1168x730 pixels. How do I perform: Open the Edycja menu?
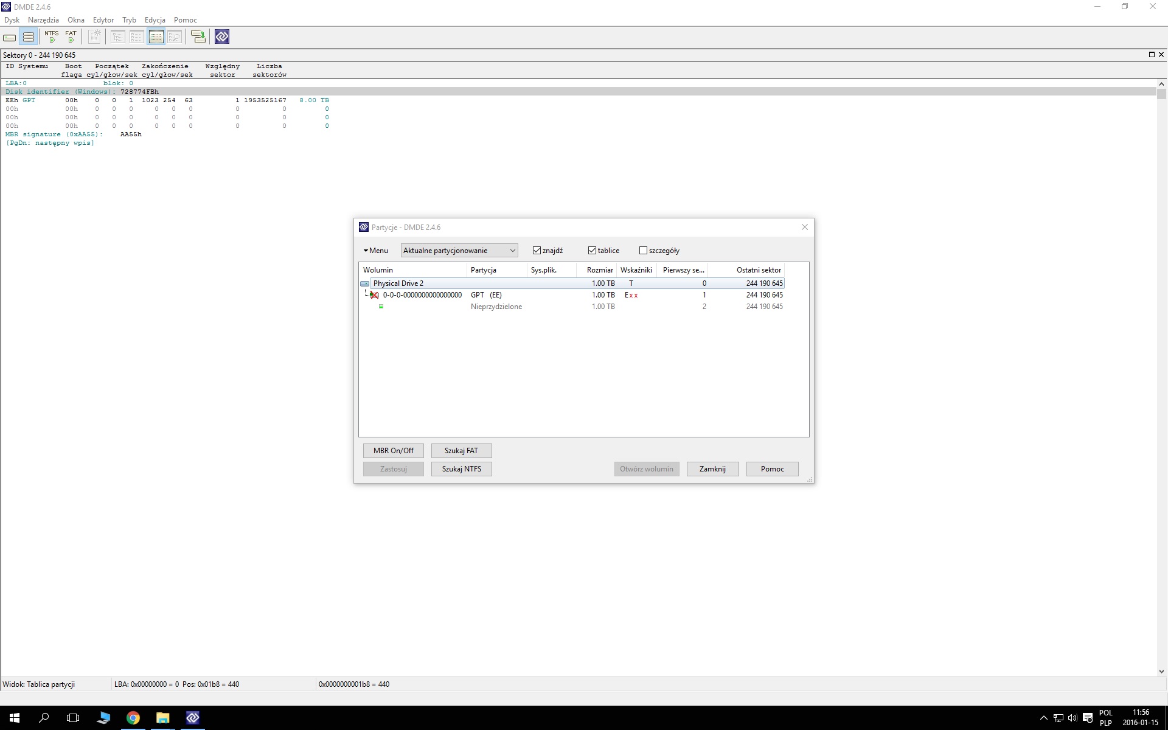point(155,20)
